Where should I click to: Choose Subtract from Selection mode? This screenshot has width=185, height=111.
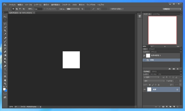point(20,9)
